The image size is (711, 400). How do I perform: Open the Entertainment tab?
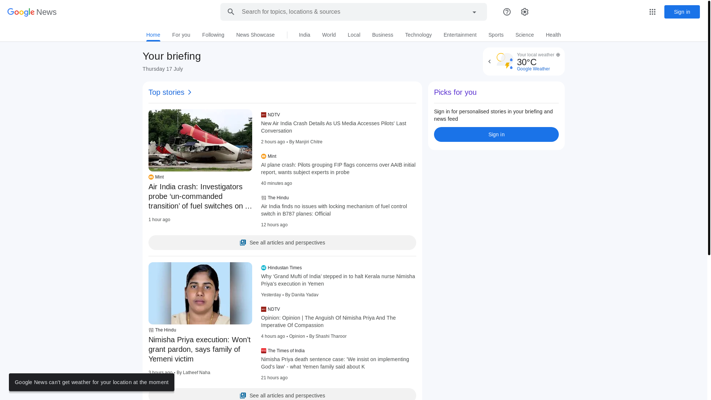(460, 35)
